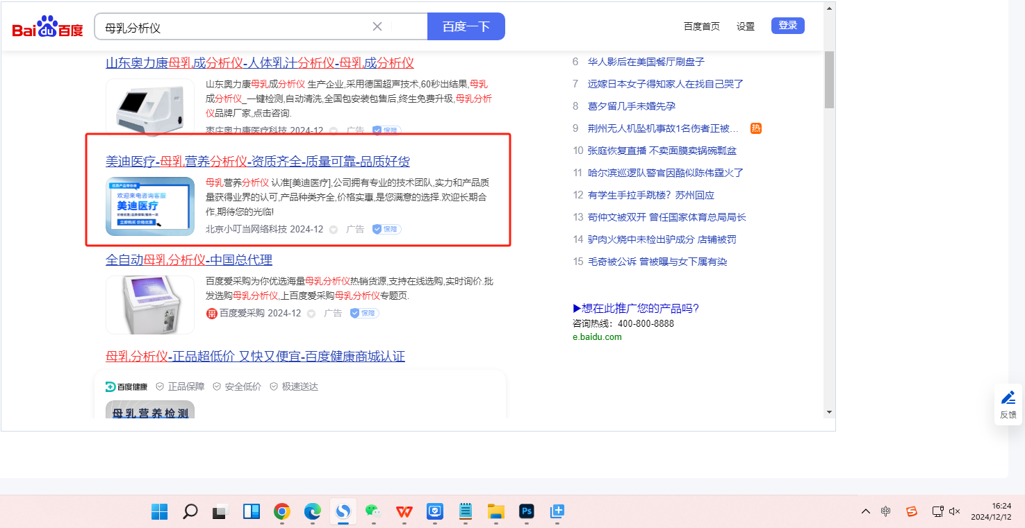Screen dimensions: 1025x528
Task: Toggle the muted volume icon in the tray
Action: [x=955, y=511]
